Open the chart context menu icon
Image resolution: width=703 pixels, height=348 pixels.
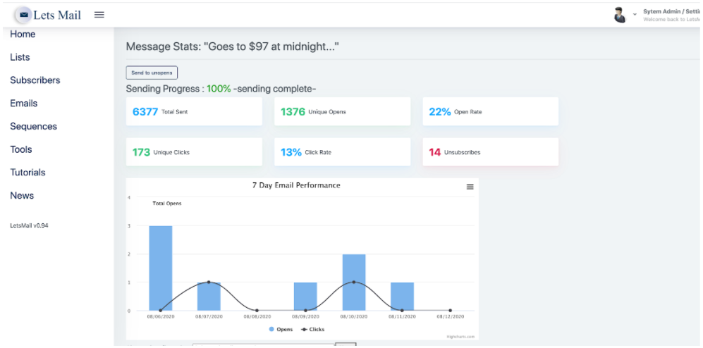(470, 187)
